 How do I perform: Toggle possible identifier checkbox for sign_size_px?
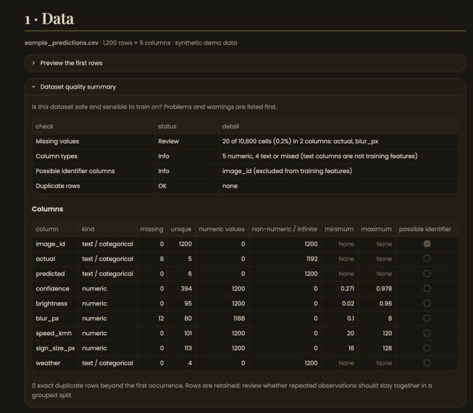(x=426, y=348)
